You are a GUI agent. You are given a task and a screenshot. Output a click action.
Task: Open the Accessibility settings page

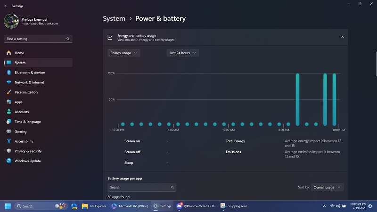pos(24,141)
